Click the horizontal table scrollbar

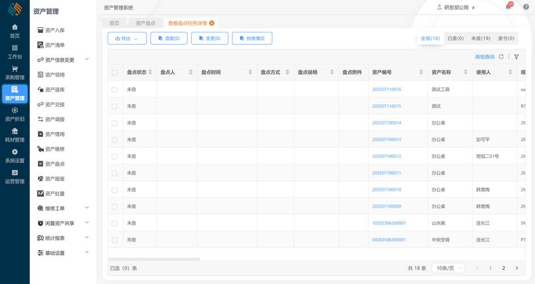154,259
